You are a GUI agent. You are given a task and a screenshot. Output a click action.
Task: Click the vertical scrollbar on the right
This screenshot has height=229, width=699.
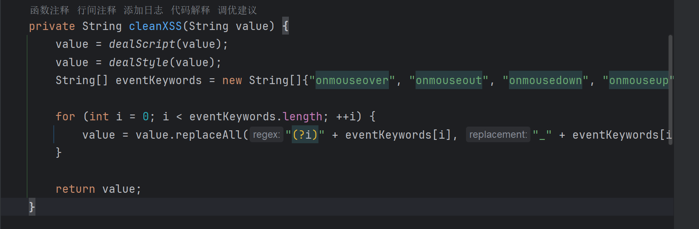670,90
